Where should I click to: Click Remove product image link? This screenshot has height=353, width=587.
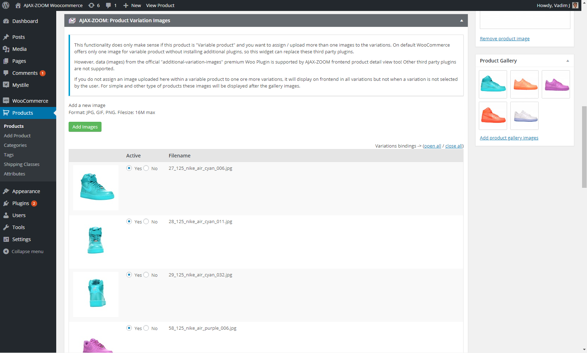click(x=505, y=39)
